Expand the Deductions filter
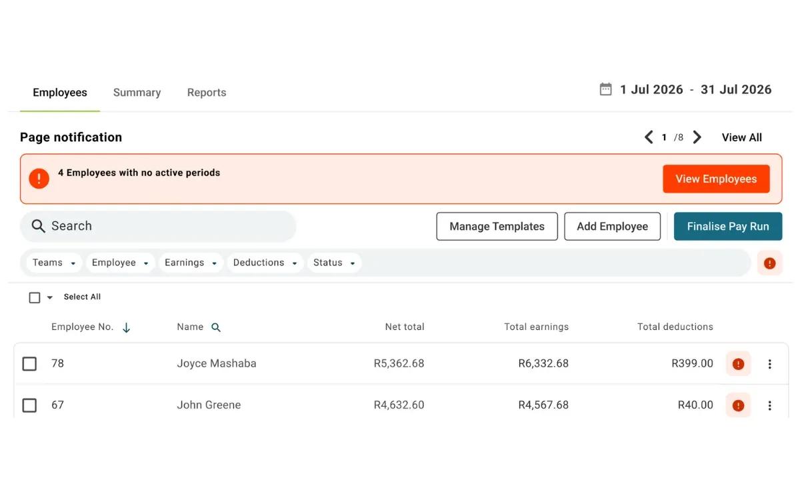This screenshot has width=800, height=480. coord(265,262)
